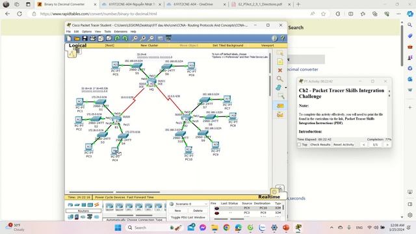Click Toggle PDU List Window button
This screenshot has width=416, height=234.
click(x=188, y=217)
